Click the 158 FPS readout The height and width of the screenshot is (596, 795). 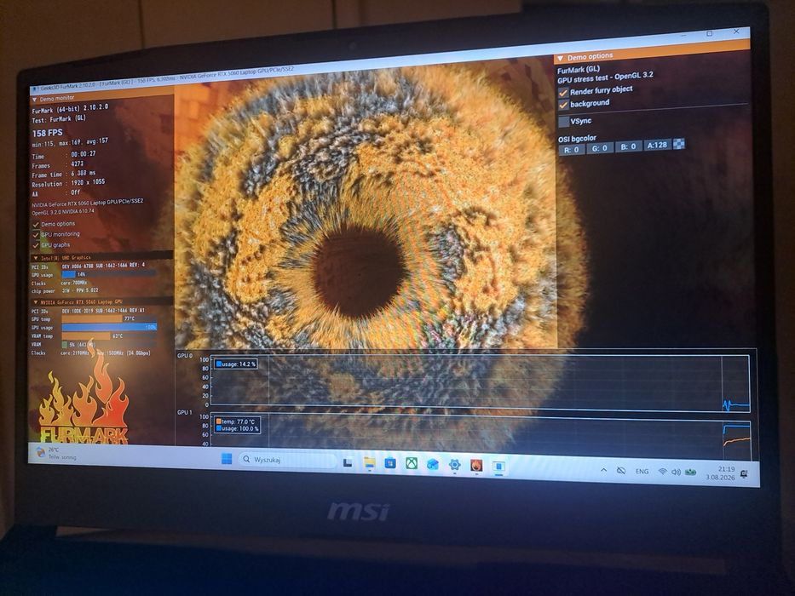pyautogui.click(x=48, y=134)
